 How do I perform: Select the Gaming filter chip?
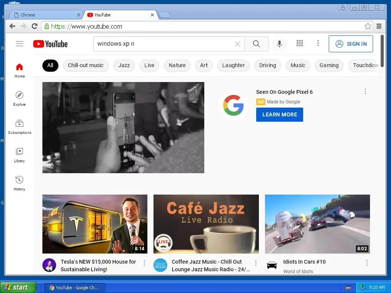pos(329,66)
